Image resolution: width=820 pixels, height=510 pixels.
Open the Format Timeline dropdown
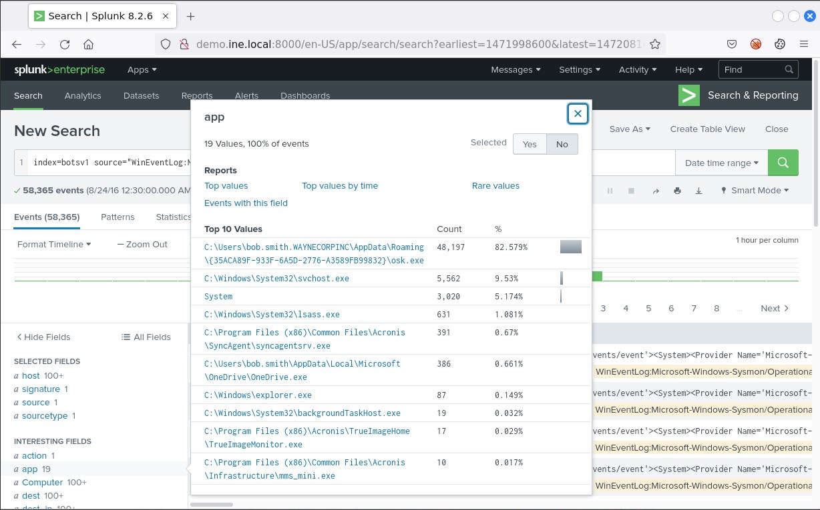[x=53, y=245]
